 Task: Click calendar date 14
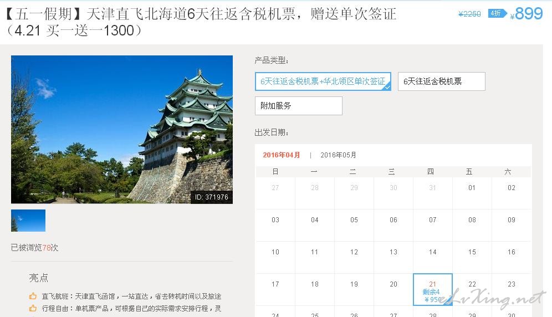pos(433,252)
